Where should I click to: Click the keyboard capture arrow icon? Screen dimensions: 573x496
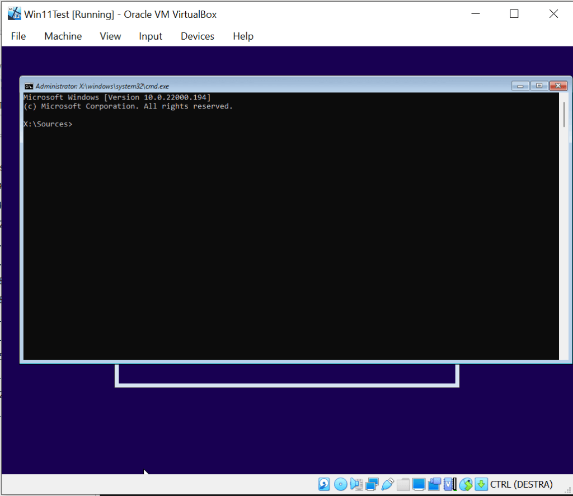coord(481,484)
